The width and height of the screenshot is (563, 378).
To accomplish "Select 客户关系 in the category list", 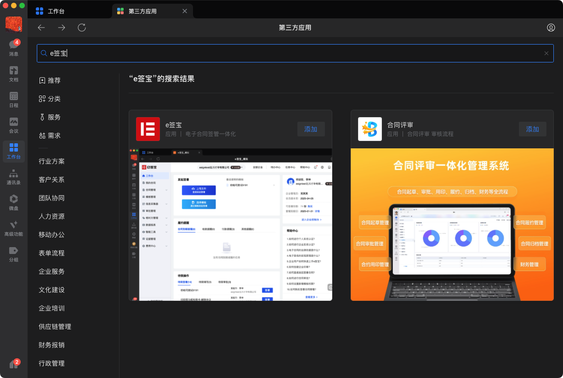I will tap(51, 180).
